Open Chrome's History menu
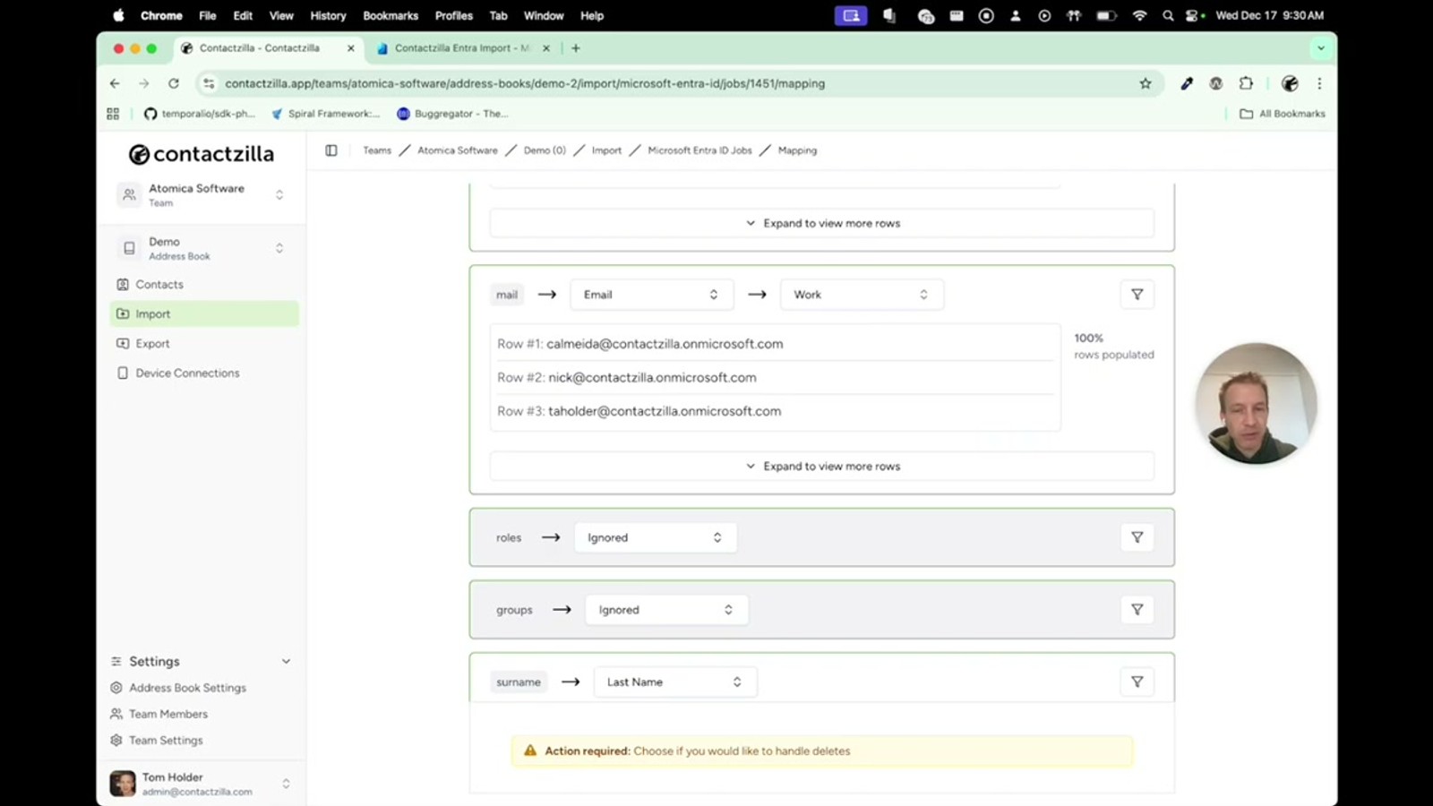1433x806 pixels. coord(328,15)
